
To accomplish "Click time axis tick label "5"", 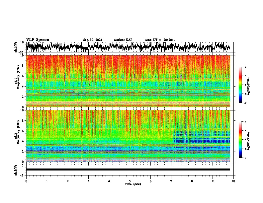I will (130, 181).
